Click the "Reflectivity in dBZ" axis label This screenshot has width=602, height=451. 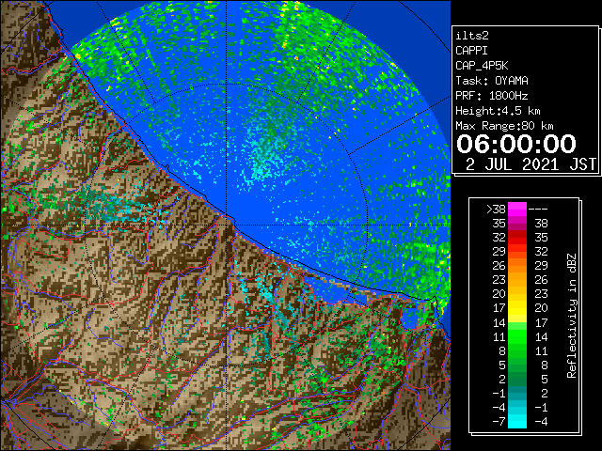(x=572, y=316)
